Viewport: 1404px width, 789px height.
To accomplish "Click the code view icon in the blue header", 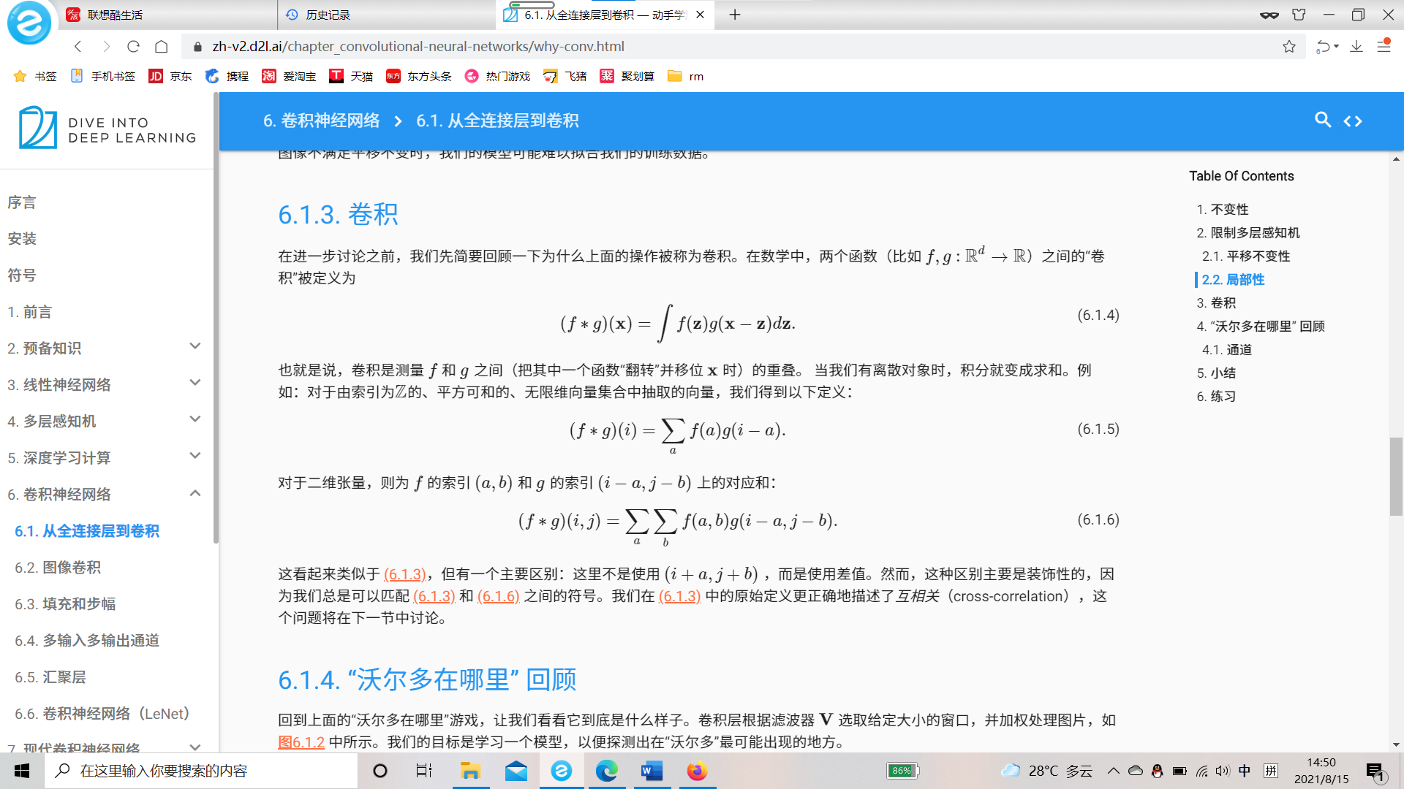I will [1354, 121].
